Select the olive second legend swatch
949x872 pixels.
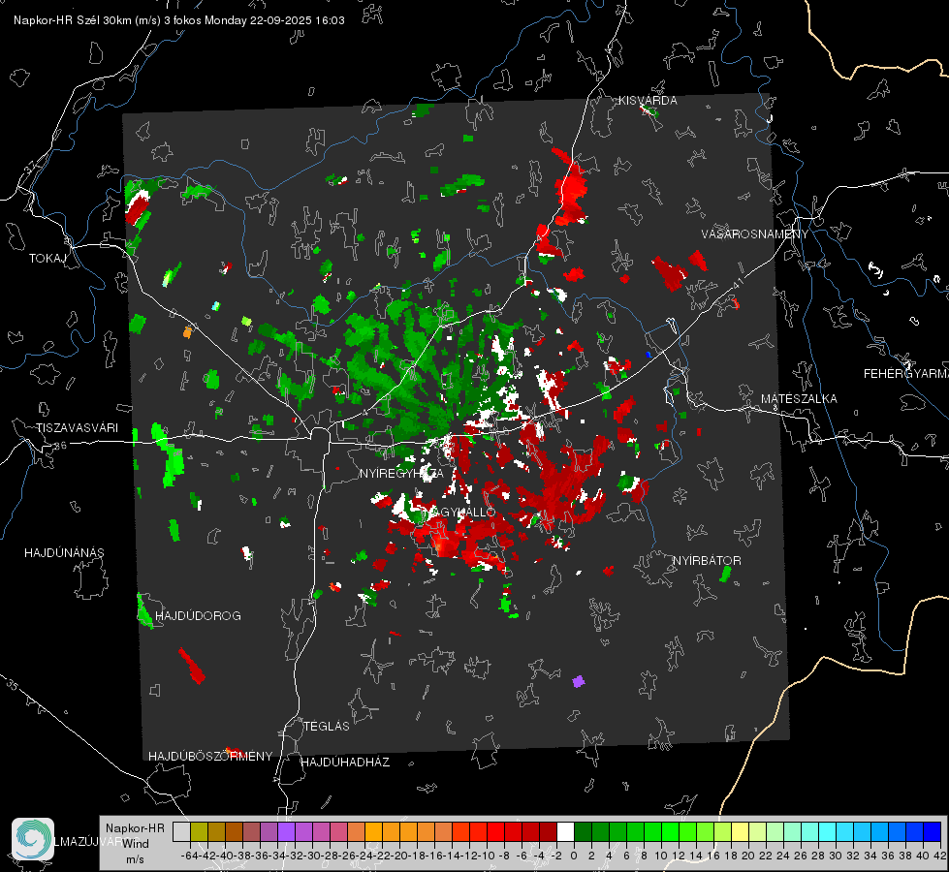coord(199,831)
